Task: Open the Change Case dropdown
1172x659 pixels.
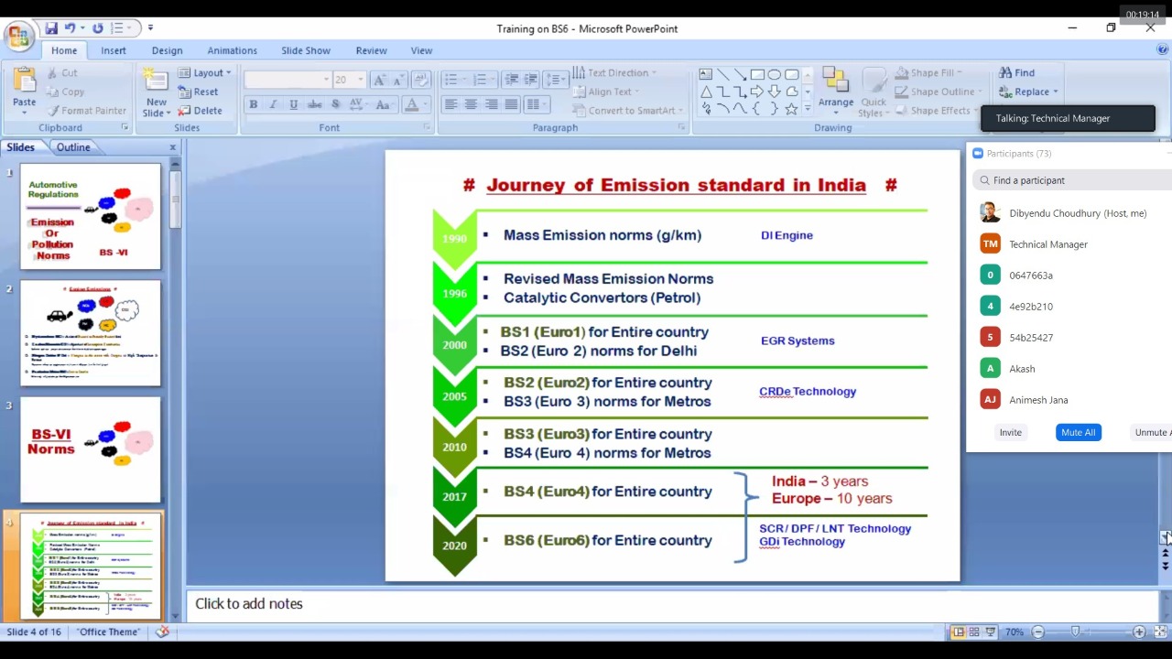Action: (x=384, y=104)
